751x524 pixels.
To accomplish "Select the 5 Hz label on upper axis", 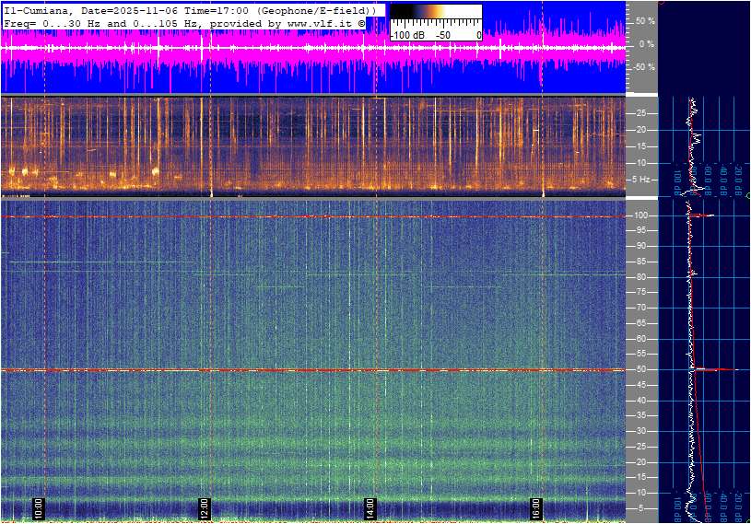I will 640,179.
